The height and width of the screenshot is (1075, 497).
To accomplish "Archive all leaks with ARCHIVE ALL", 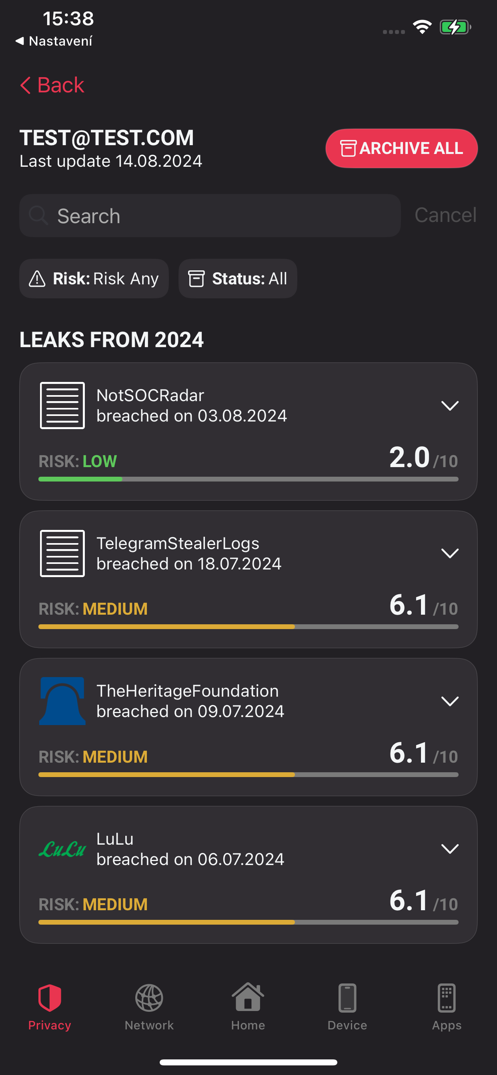I will 401,148.
